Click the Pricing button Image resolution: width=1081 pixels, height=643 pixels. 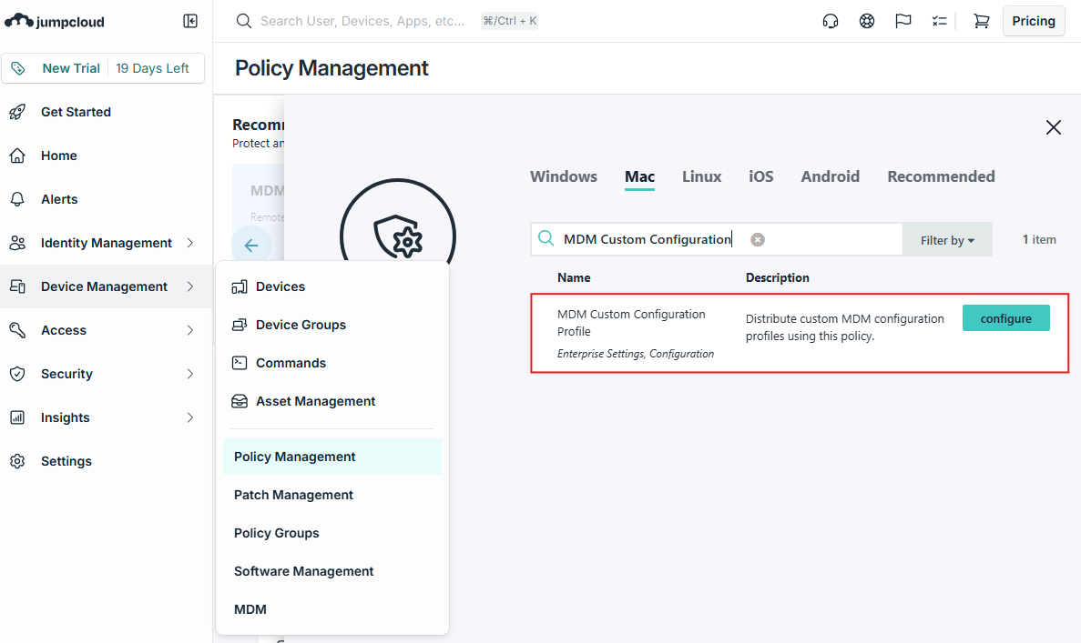coord(1034,21)
